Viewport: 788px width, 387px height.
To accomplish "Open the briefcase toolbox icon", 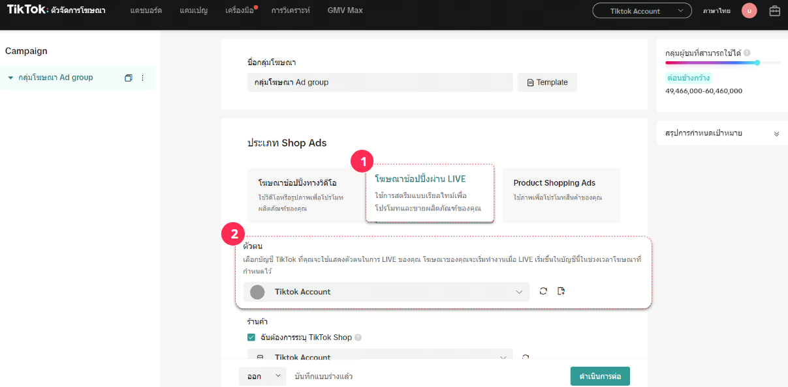I will 775,10.
